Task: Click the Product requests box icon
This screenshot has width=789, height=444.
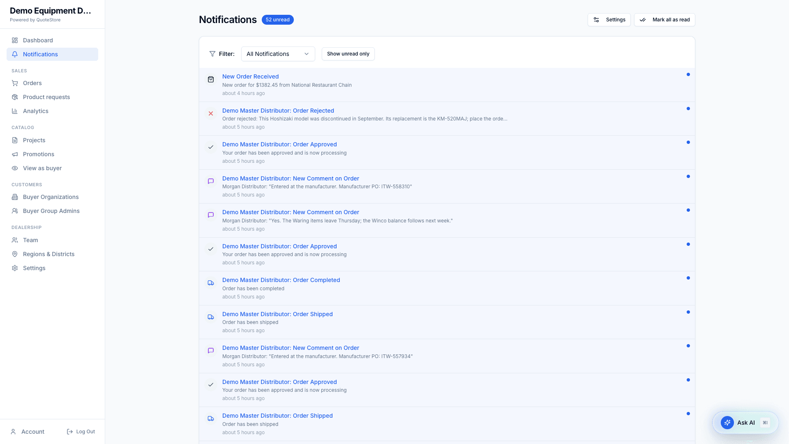Action: [15, 97]
